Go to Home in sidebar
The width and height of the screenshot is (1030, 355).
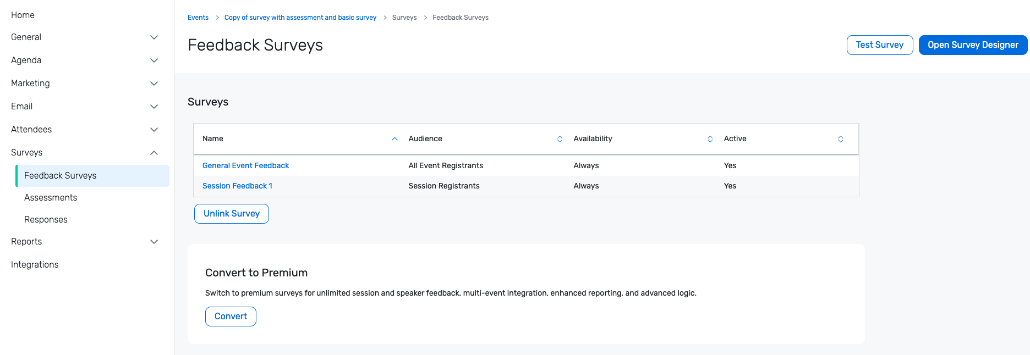point(23,15)
